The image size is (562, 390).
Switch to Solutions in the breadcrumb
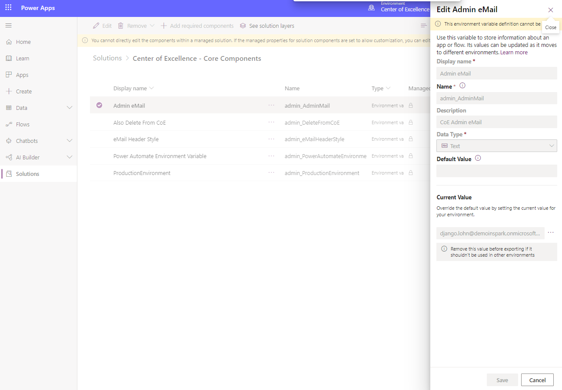107,58
